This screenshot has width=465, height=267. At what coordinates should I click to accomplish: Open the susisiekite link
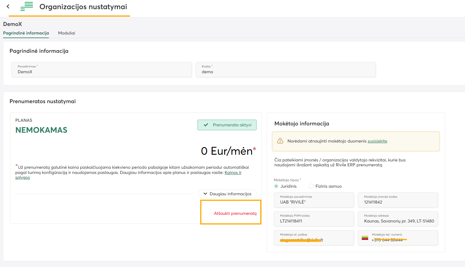[377, 141]
